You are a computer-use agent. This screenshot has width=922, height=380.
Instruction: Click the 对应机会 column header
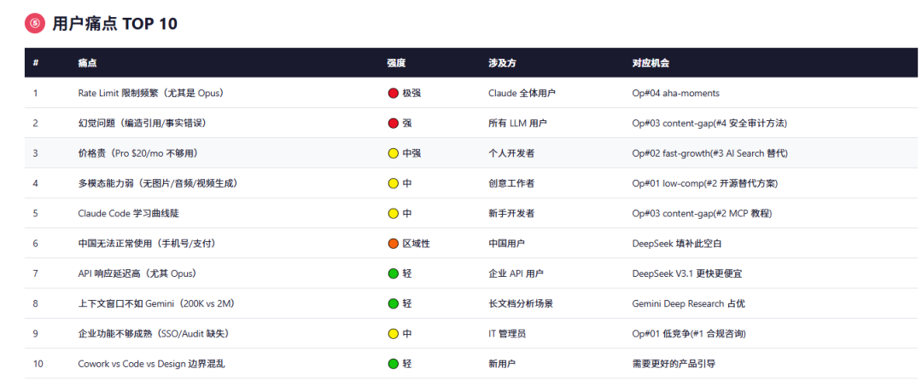coord(651,63)
